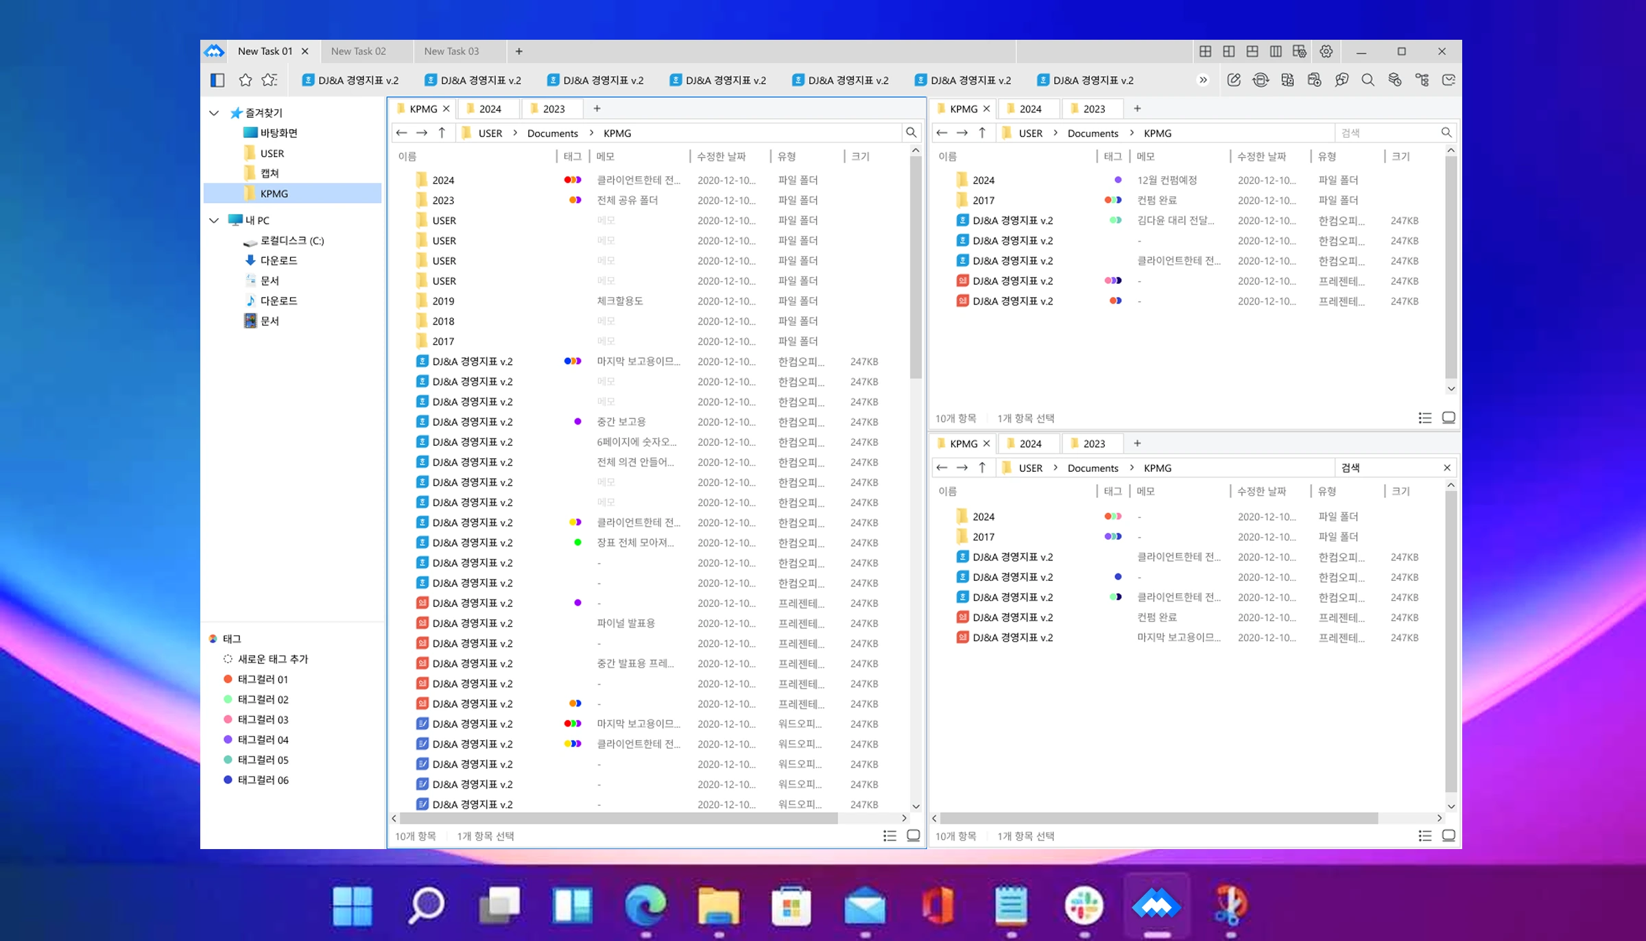Open the 2024 tab in the left pane
The width and height of the screenshot is (1646, 941).
[x=490, y=109]
